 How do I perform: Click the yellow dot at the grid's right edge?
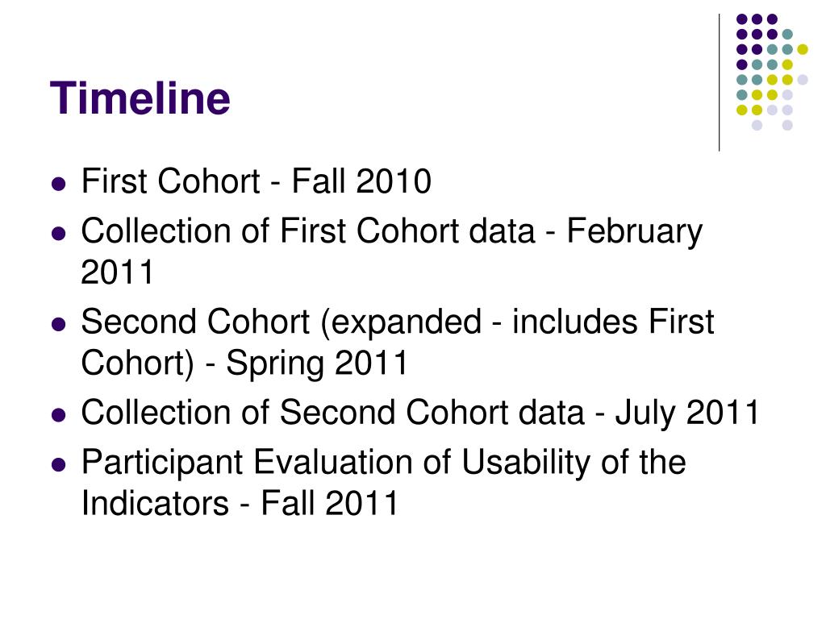point(803,49)
